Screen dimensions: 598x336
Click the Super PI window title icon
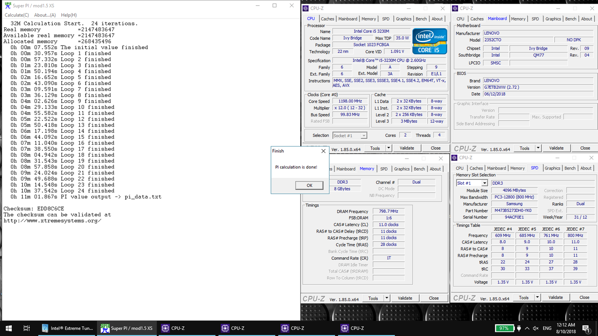(x=8, y=5)
